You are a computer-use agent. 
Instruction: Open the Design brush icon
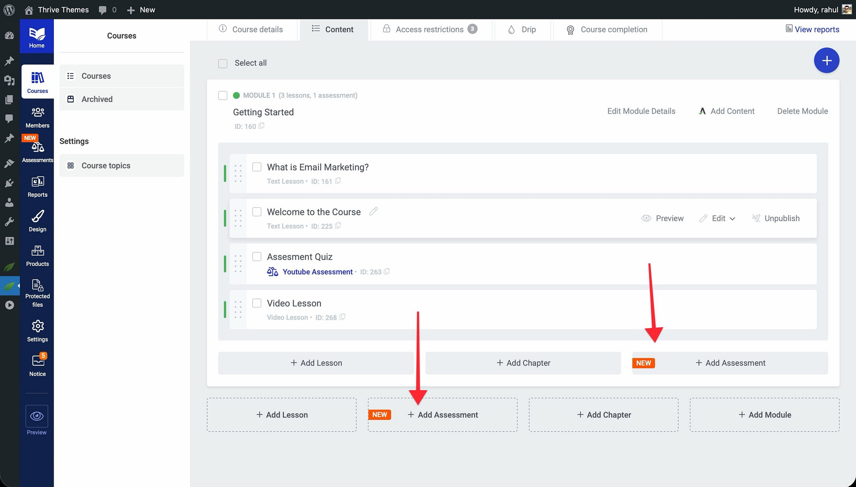(37, 217)
